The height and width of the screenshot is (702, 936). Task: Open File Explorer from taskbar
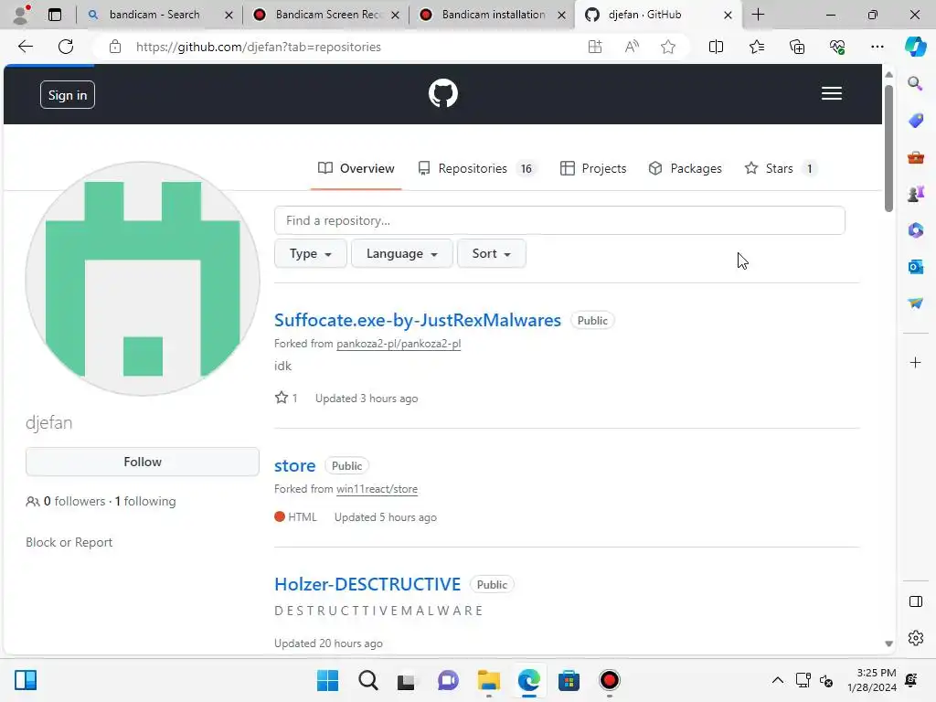(x=488, y=680)
